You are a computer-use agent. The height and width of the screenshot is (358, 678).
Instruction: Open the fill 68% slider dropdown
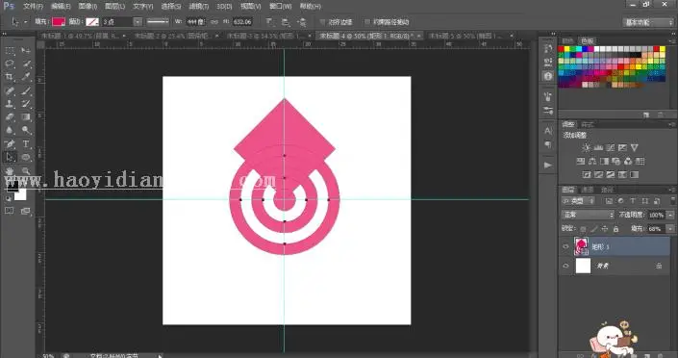point(670,229)
